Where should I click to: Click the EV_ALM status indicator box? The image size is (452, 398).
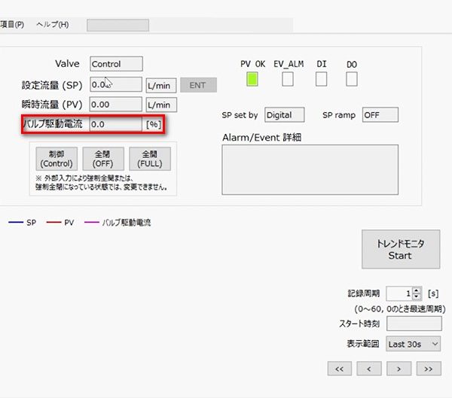pos(288,78)
